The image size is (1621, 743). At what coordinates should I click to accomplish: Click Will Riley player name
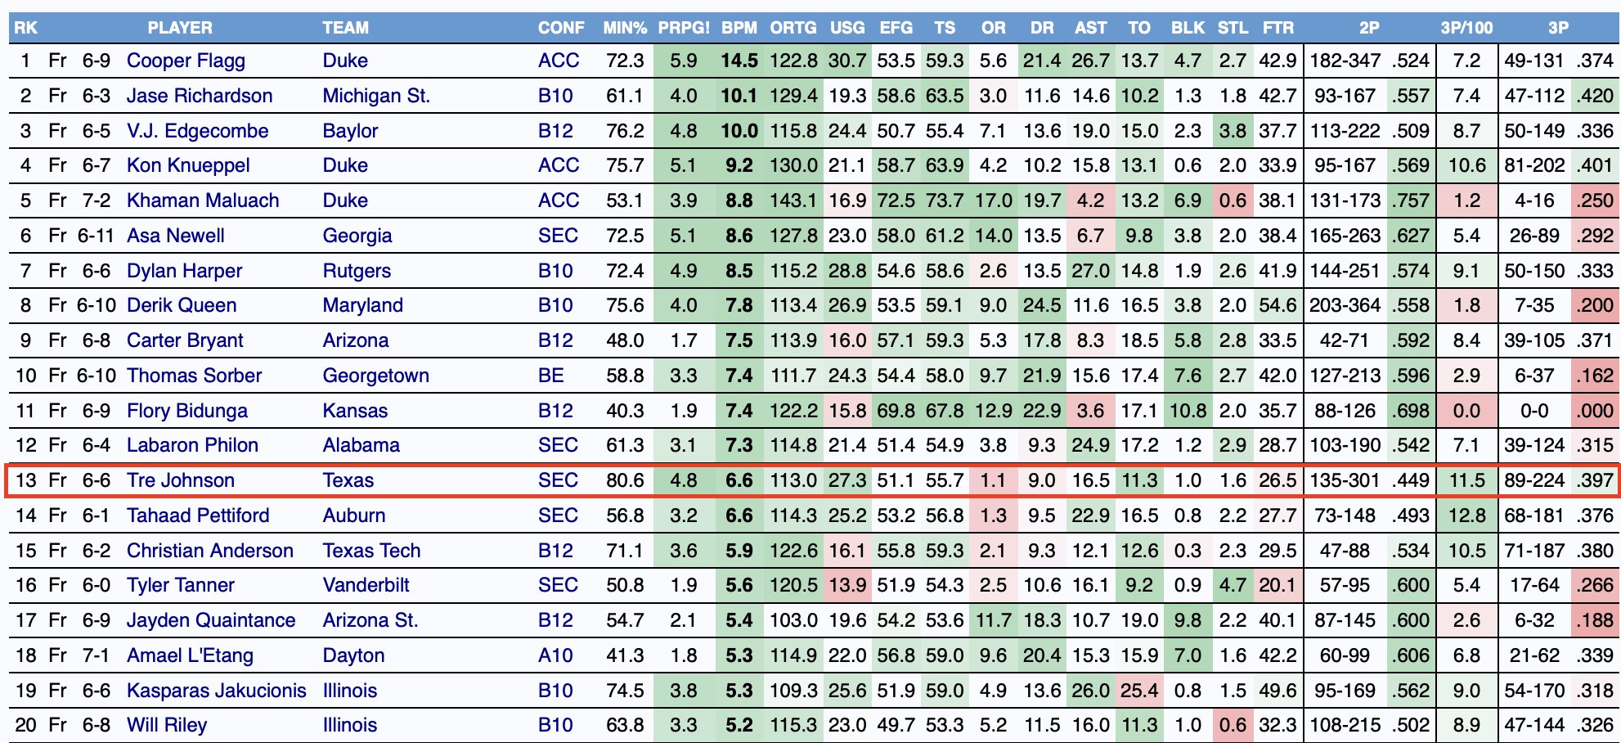click(166, 725)
